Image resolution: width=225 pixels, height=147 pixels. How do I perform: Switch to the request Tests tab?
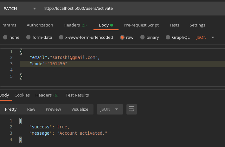click(x=174, y=25)
